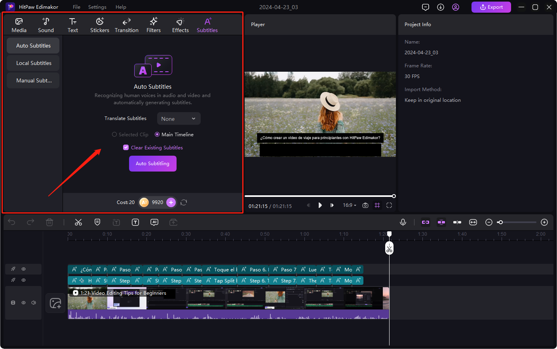Select the split scissors tool in toolbar
Viewport: 557px width, 349px height.
[x=78, y=222]
